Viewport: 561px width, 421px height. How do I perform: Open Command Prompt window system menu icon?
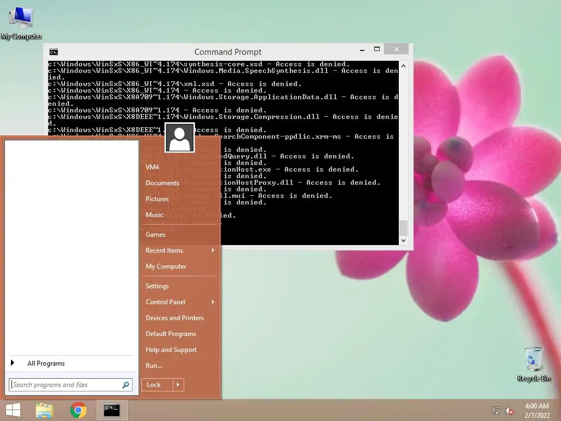pyautogui.click(x=54, y=52)
